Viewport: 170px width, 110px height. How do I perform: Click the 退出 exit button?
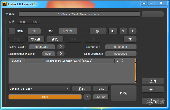point(153,101)
